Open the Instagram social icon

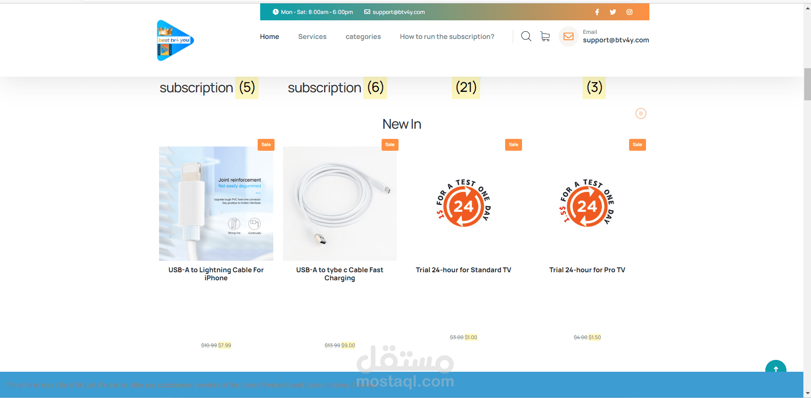pos(630,12)
